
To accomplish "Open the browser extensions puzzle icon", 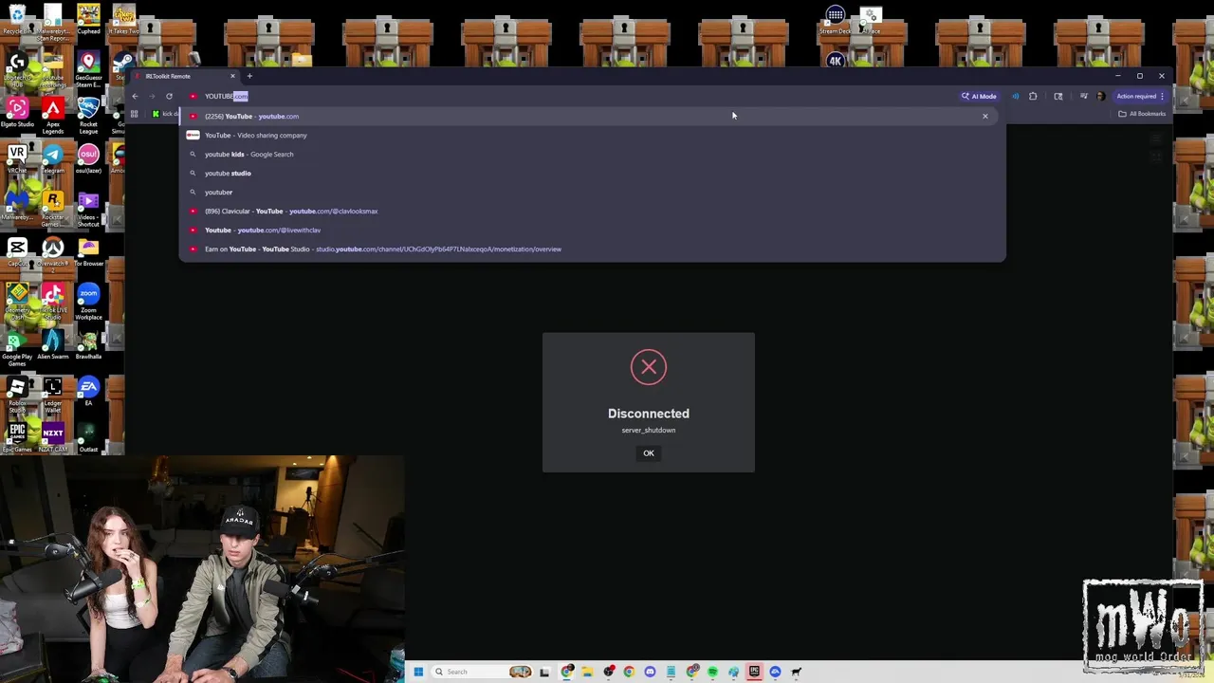I will (1033, 96).
